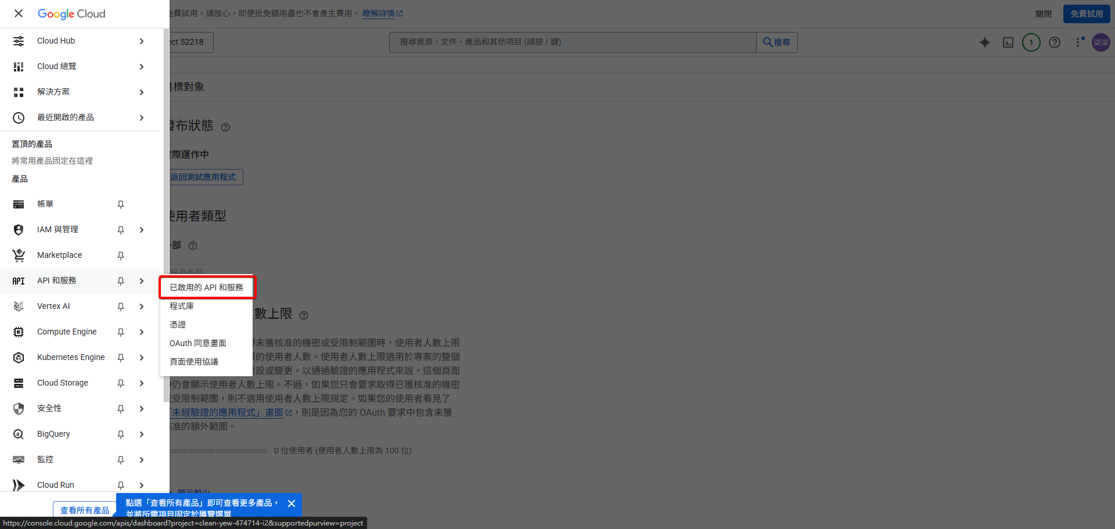This screenshot has height=529, width=1115.
Task: Select the BigQuery magnifier icon in sidebar
Action: 18,434
